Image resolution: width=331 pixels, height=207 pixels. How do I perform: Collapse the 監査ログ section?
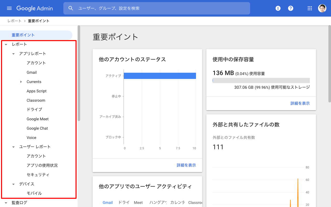pos(6,203)
